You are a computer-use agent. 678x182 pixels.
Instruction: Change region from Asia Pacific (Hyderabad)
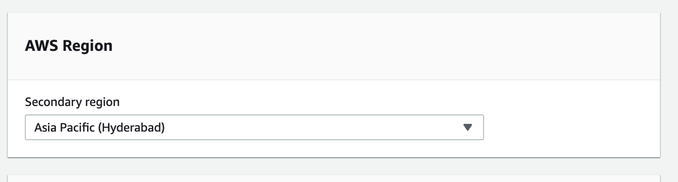point(254,128)
